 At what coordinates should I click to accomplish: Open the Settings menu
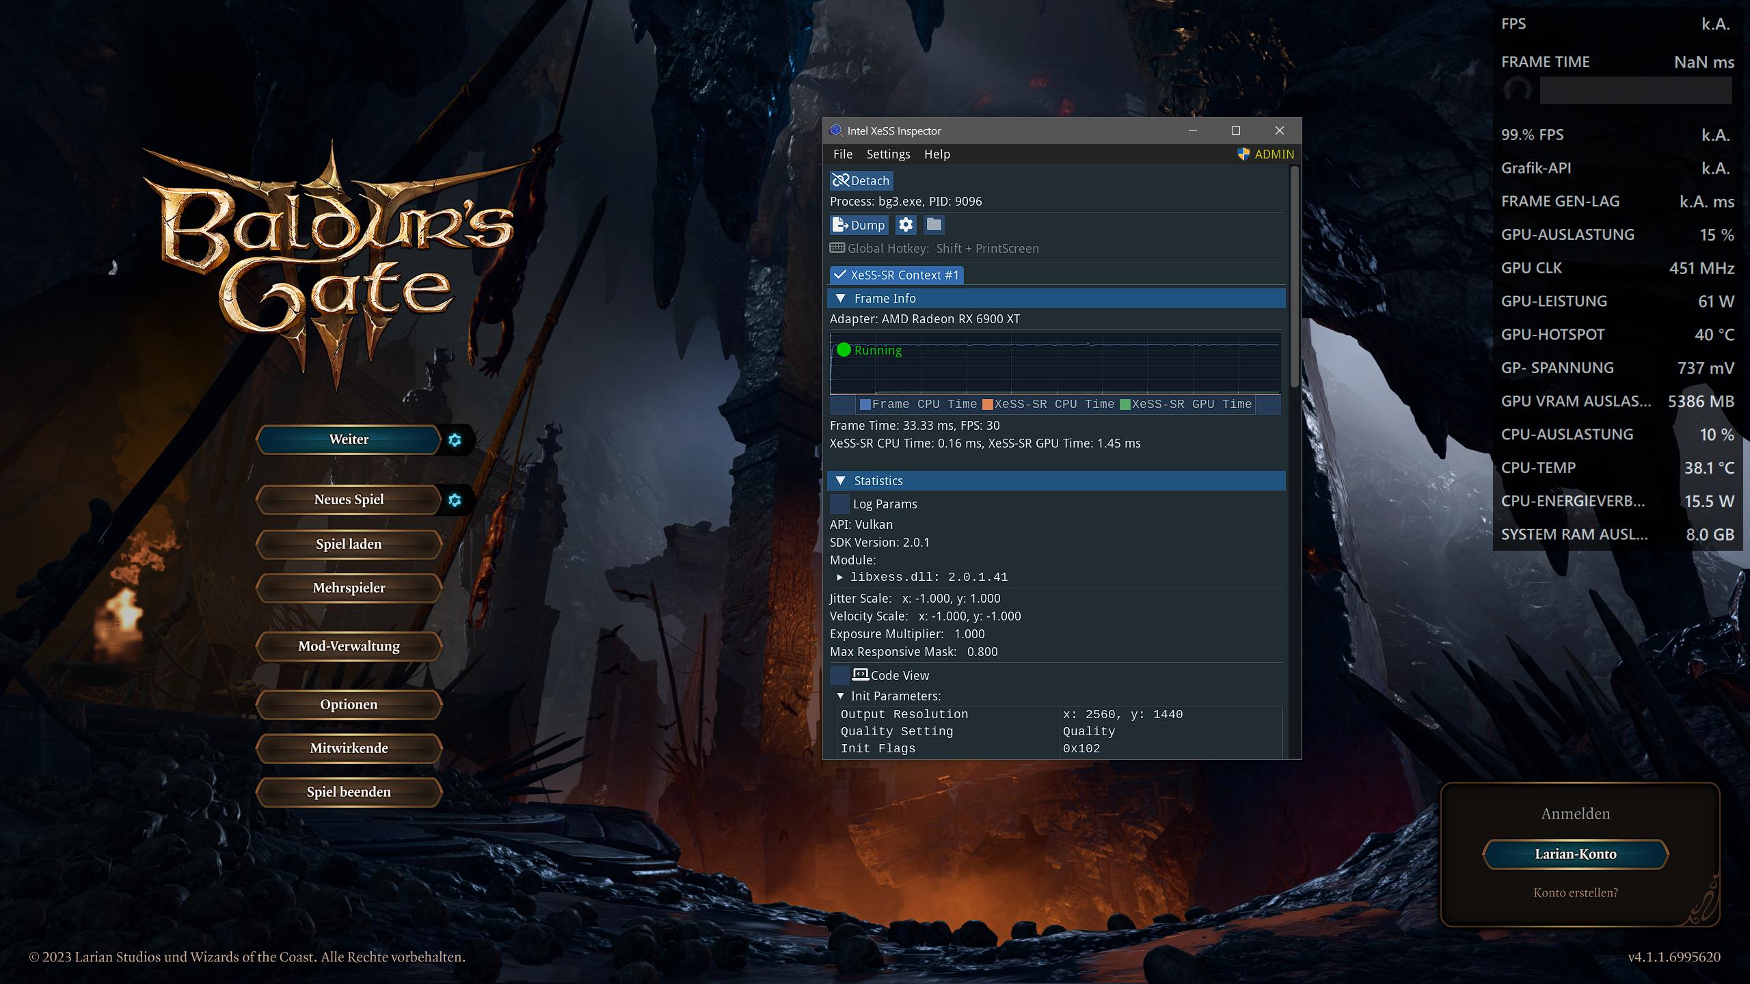(888, 154)
